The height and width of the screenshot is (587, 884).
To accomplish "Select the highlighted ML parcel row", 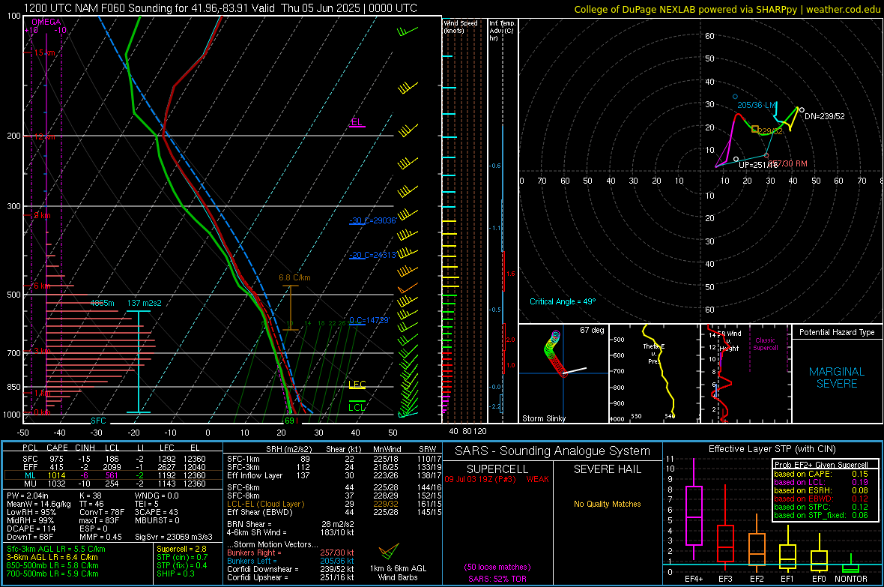I will [113, 475].
